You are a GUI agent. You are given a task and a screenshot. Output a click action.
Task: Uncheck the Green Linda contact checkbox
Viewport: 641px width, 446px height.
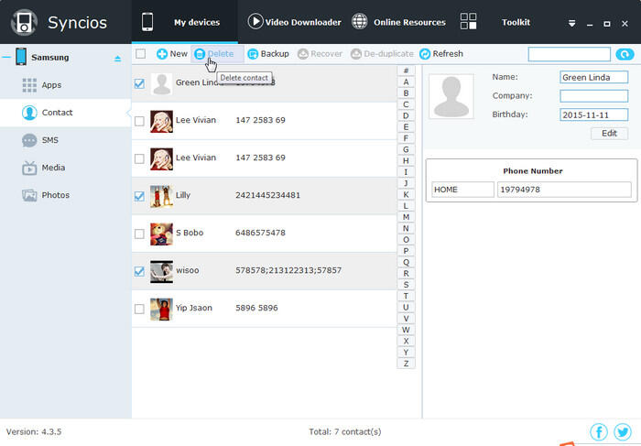[x=139, y=83]
